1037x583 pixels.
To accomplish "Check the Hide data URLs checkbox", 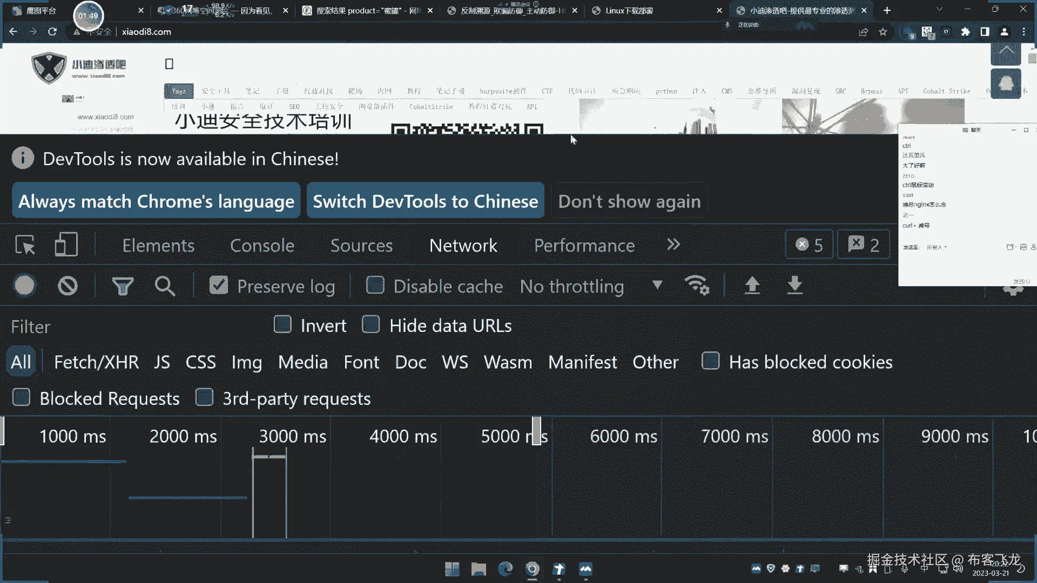I will click(x=371, y=325).
